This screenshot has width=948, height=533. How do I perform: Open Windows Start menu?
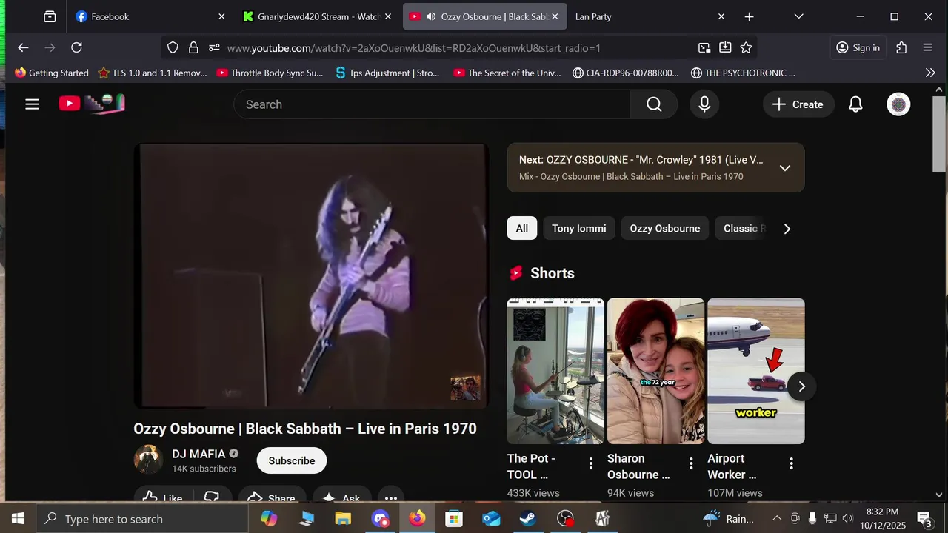(18, 519)
